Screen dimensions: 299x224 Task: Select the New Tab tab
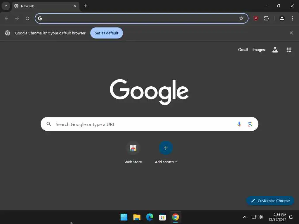[46, 6]
